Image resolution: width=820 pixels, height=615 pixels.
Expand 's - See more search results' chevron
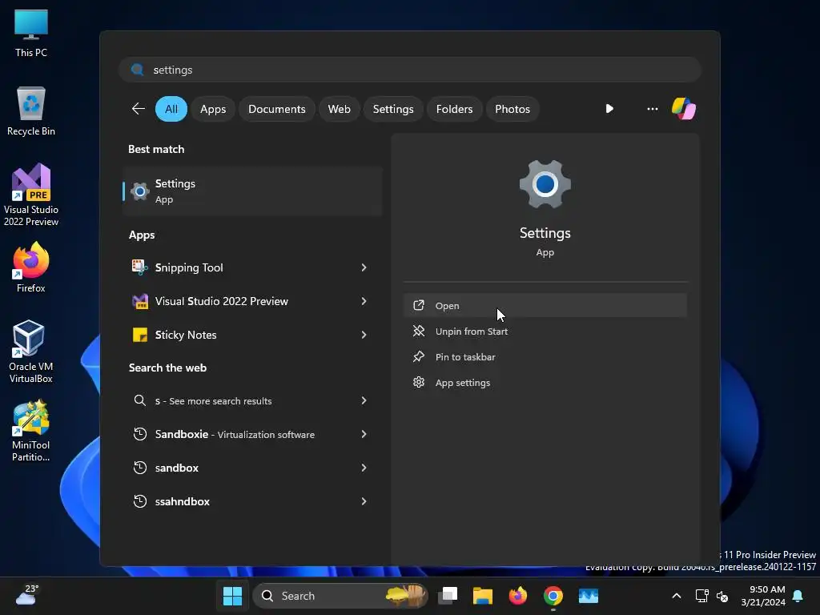pos(364,400)
